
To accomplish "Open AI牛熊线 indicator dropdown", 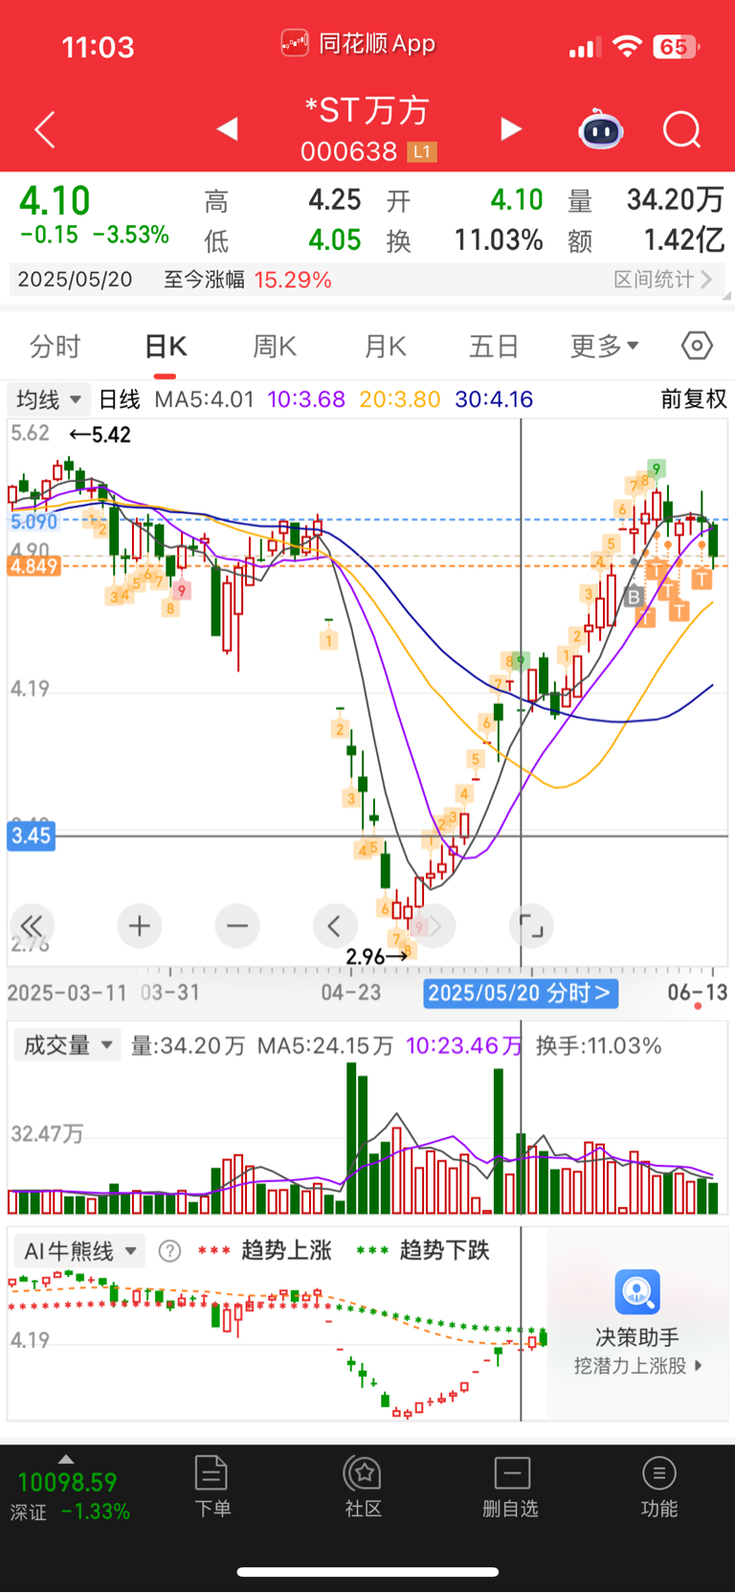I will 79,1251.
